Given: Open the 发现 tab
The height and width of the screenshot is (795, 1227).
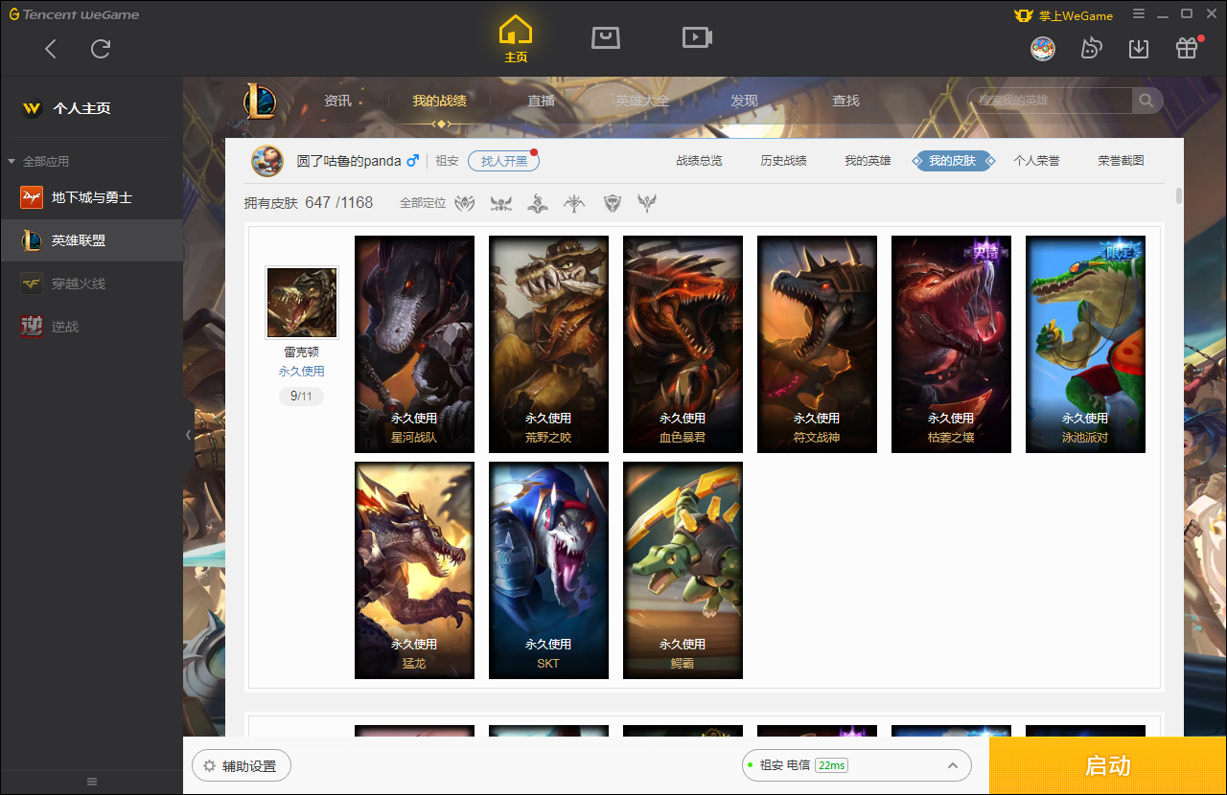Looking at the screenshot, I should (744, 101).
